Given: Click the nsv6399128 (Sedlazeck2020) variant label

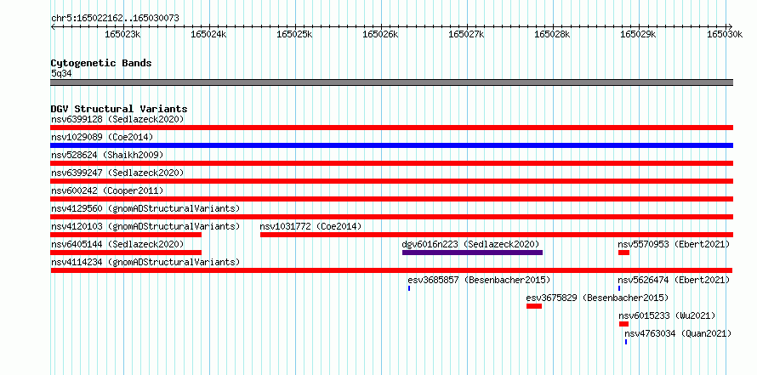Looking at the screenshot, I should [x=117, y=119].
